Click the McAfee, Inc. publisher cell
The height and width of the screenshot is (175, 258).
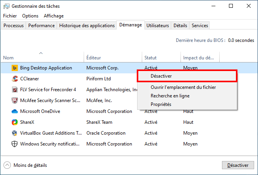tap(99, 100)
